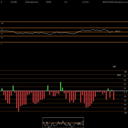Click RSI axis label 50

(x=2, y=34)
